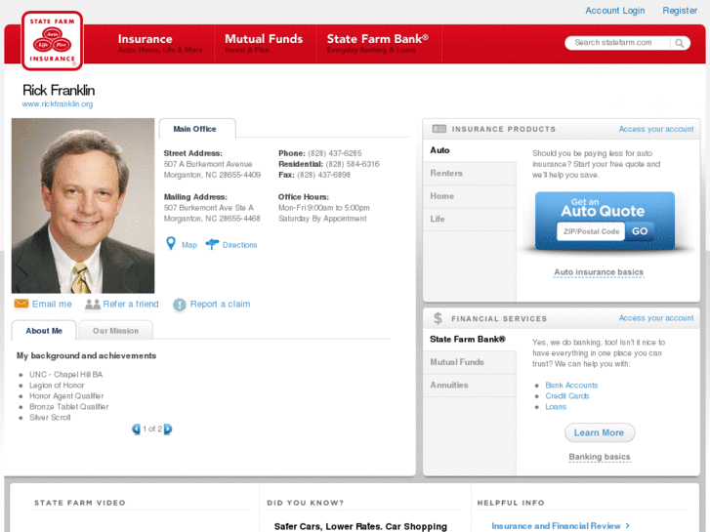Click the ZIP/Postal Code field
The image size is (710, 532).
[591, 231]
